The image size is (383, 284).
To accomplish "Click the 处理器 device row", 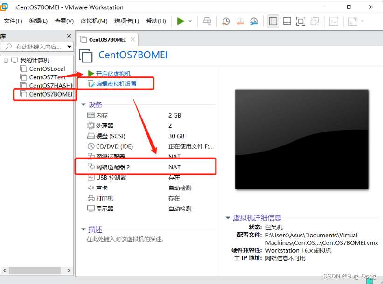I will point(151,126).
